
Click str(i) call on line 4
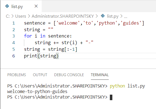point(69,43)
